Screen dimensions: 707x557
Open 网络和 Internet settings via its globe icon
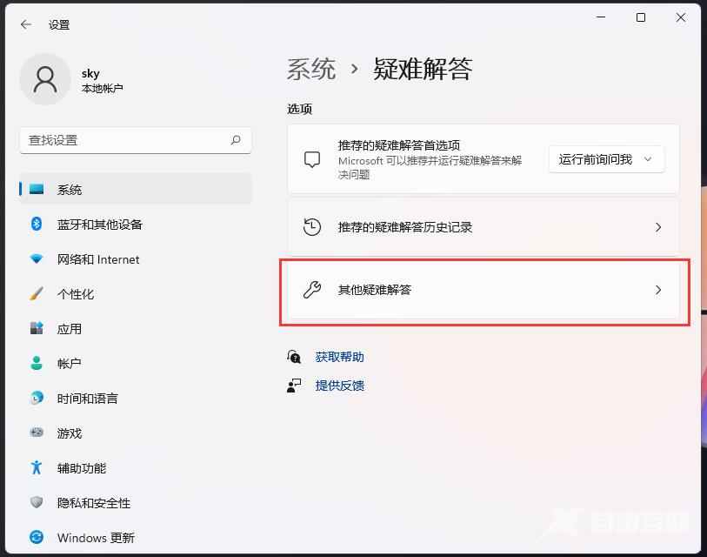point(36,259)
